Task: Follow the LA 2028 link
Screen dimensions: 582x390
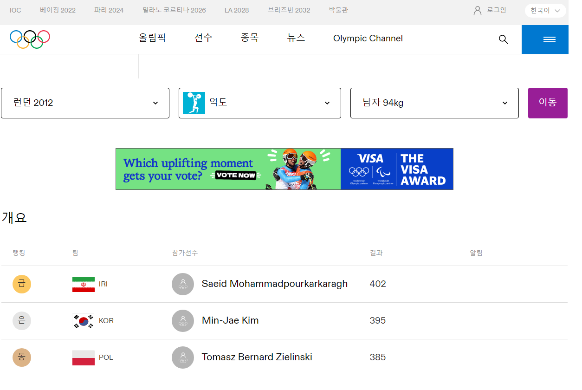Action: 237,10
